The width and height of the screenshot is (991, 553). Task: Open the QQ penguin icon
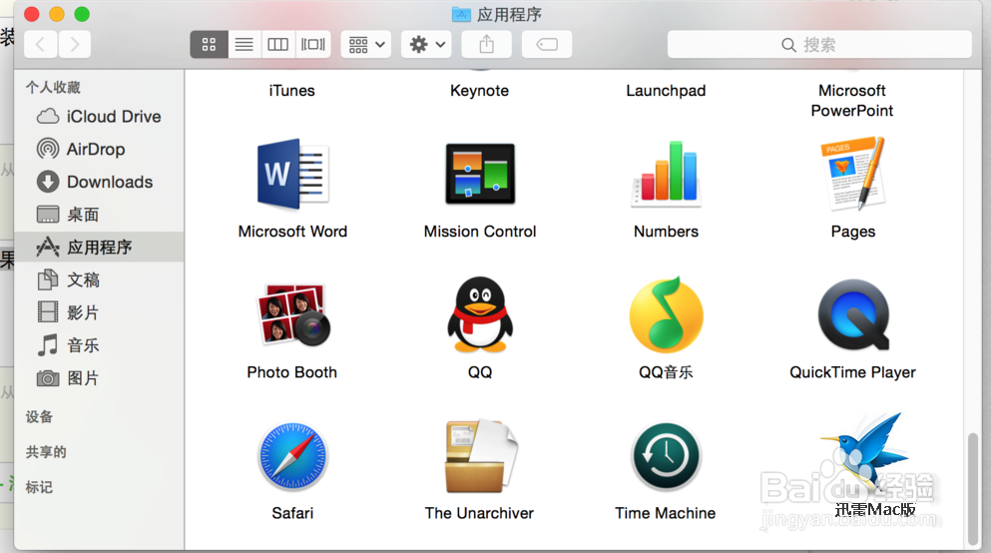[480, 314]
